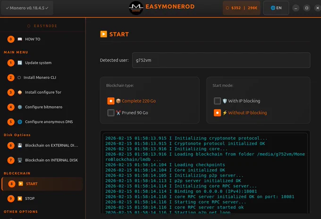Click the numbered badge 7 in sidebar
Viewport: 321px width, 219px height.
(x=11, y=160)
